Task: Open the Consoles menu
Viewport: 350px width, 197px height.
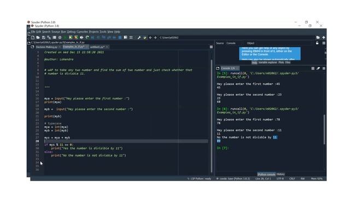Action: pos(82,32)
